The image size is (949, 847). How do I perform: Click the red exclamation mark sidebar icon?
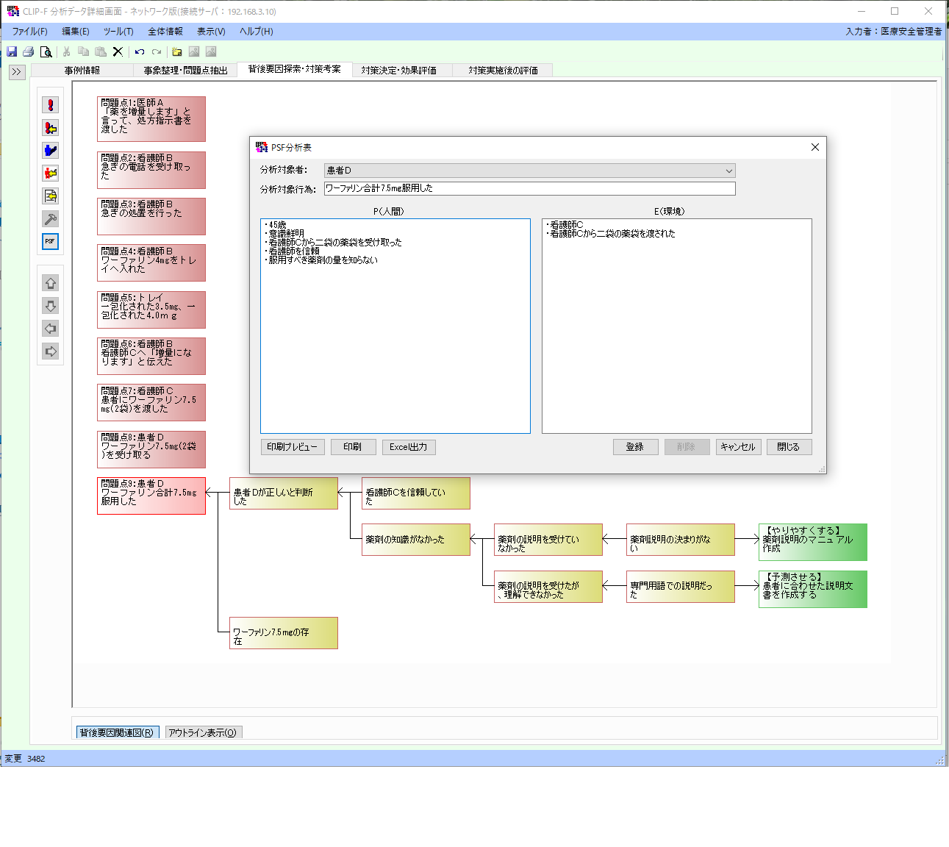tap(50, 105)
